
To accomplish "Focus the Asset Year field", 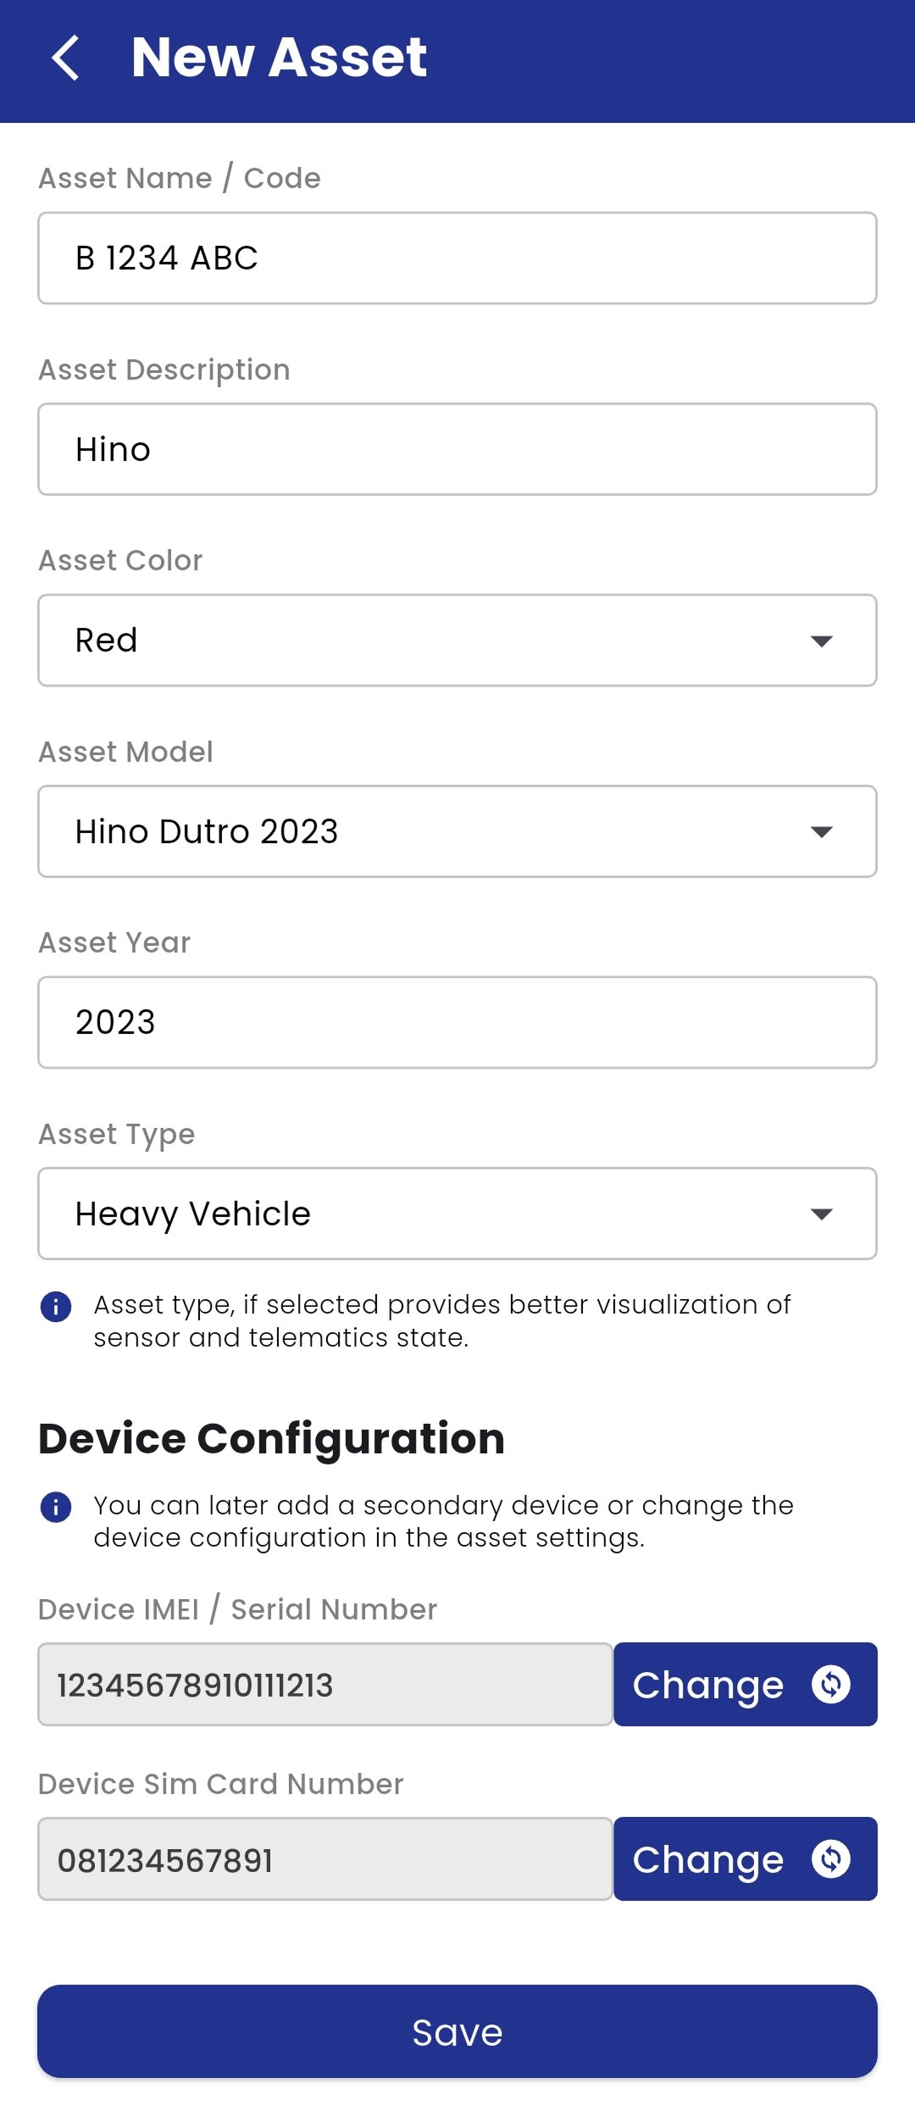I will pos(457,1023).
